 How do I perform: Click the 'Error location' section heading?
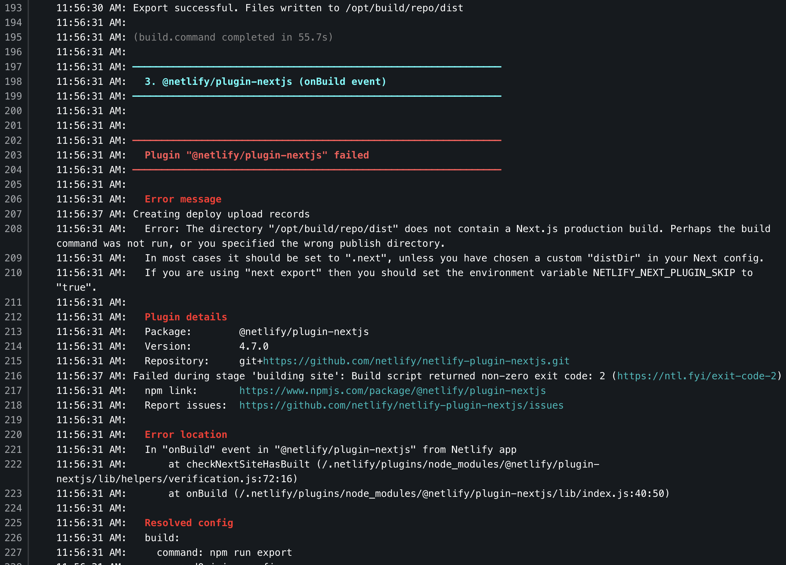[186, 434]
